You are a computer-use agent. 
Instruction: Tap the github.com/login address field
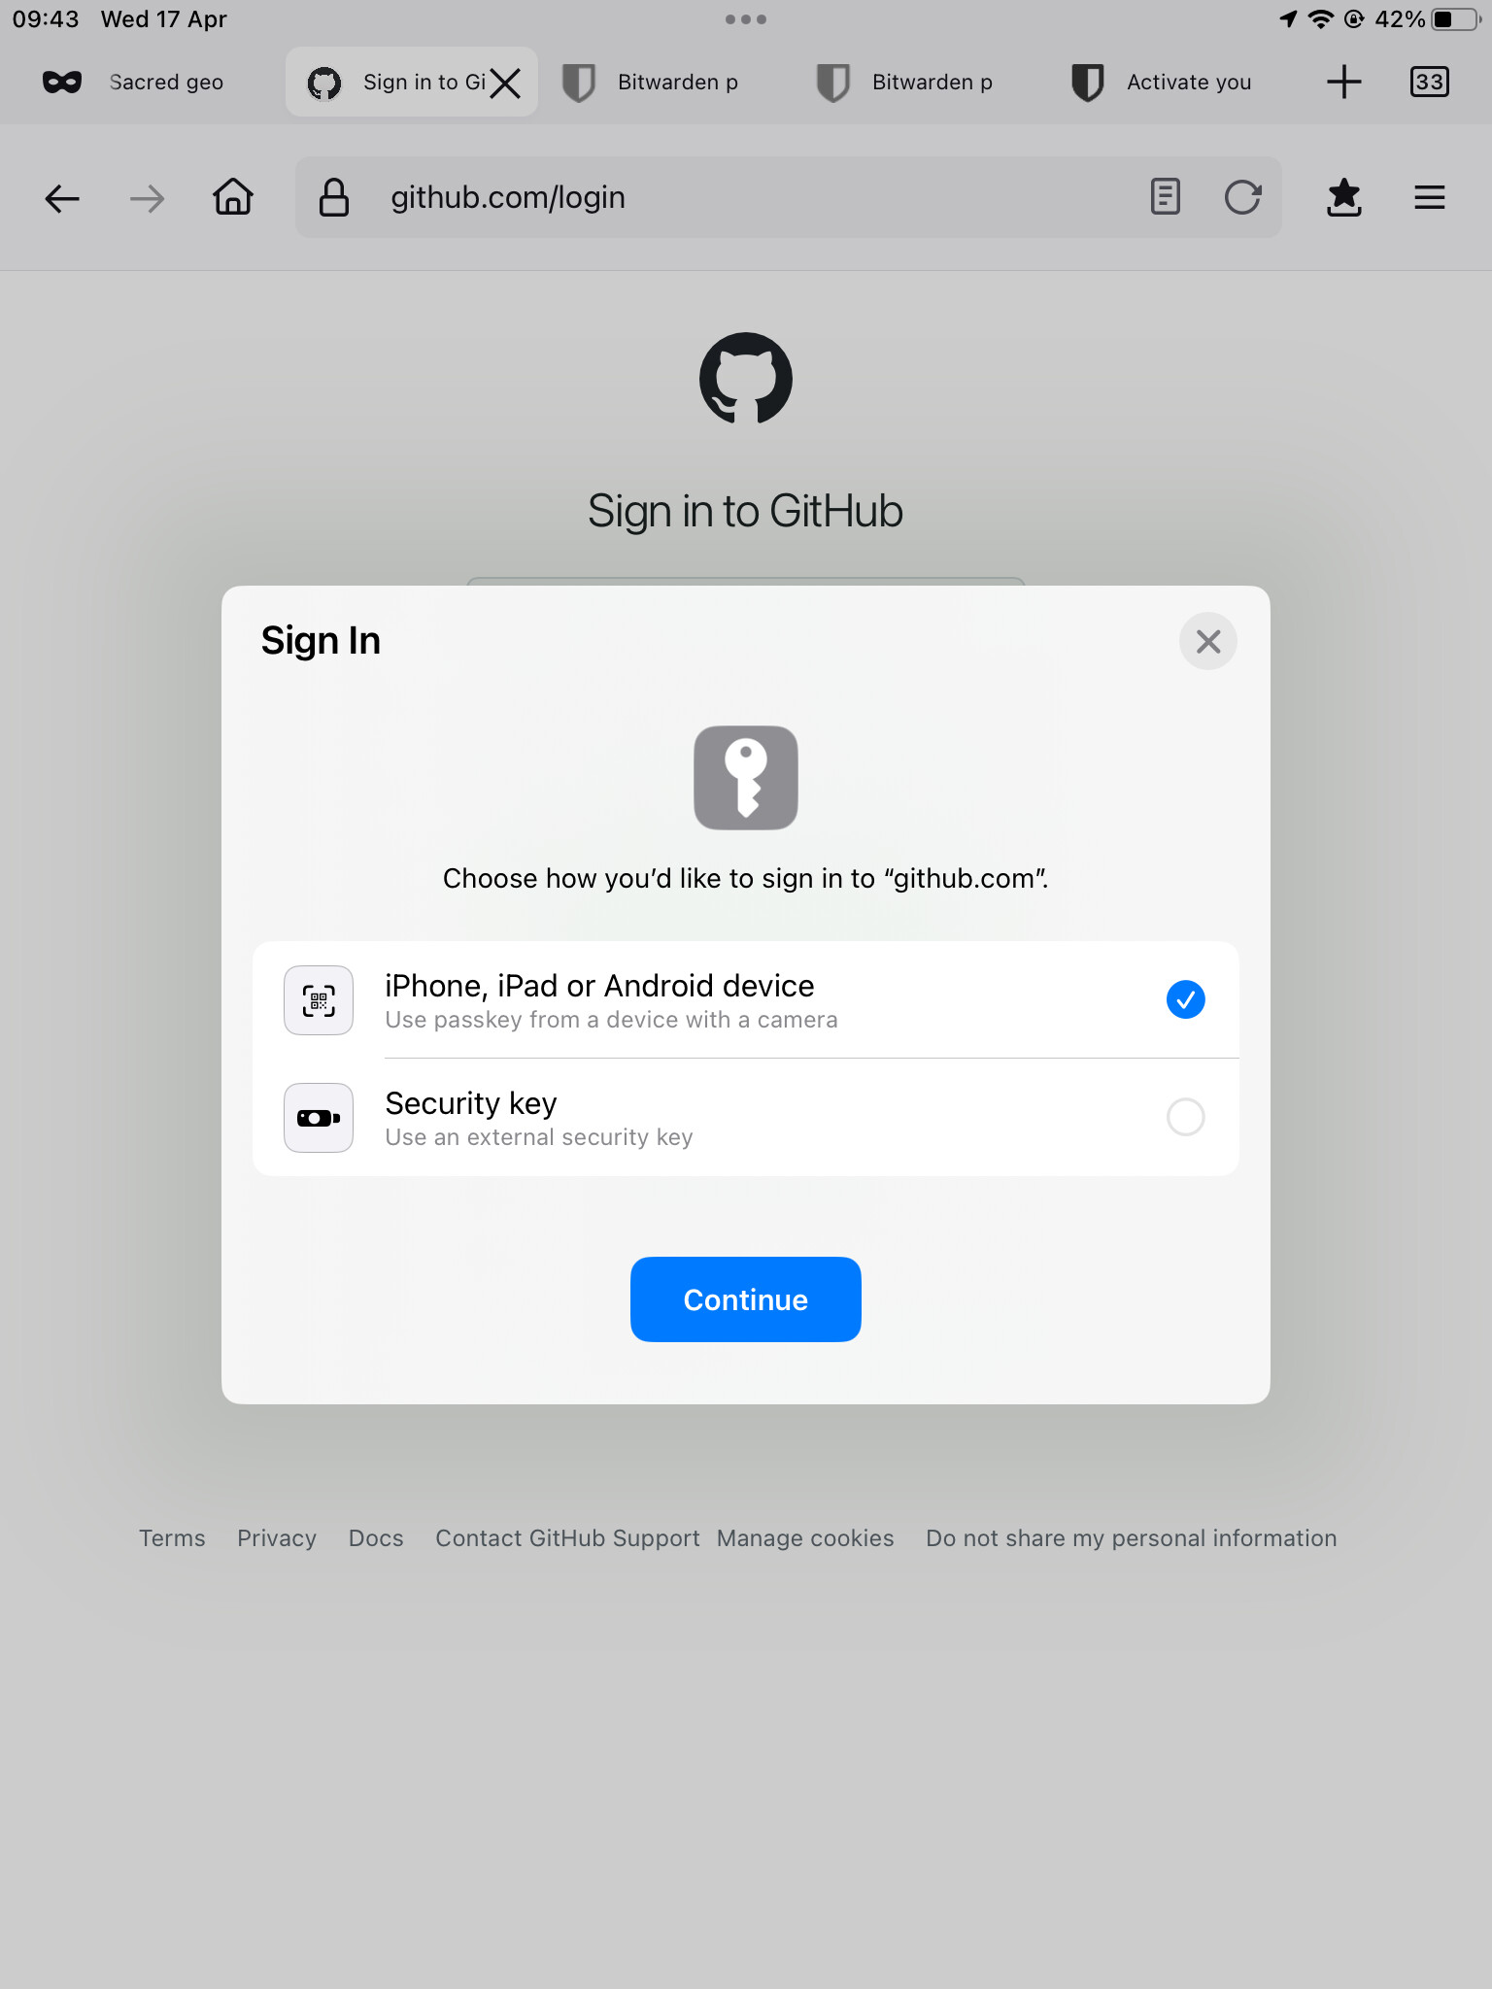(x=738, y=197)
